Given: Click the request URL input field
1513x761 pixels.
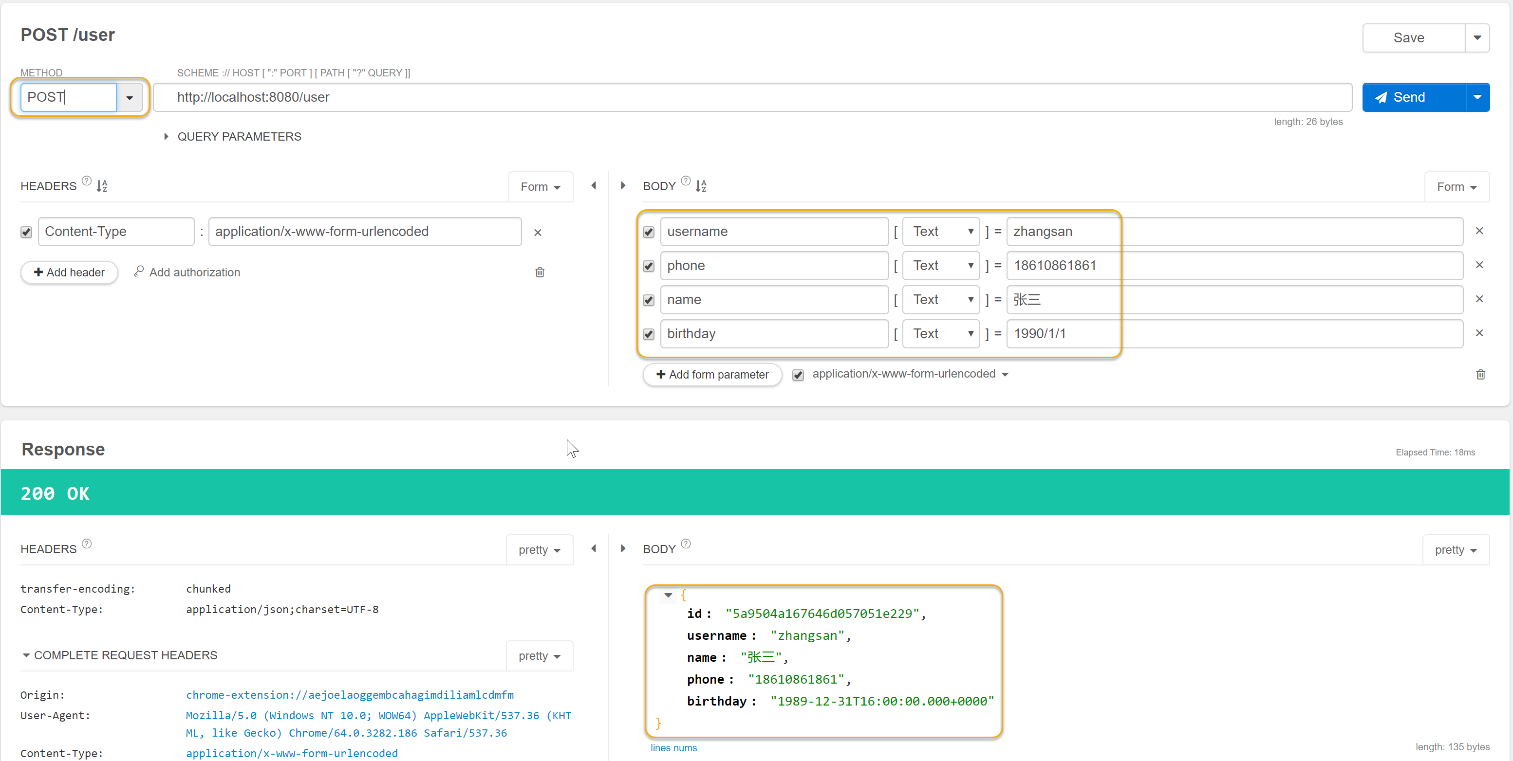Looking at the screenshot, I should (x=752, y=97).
